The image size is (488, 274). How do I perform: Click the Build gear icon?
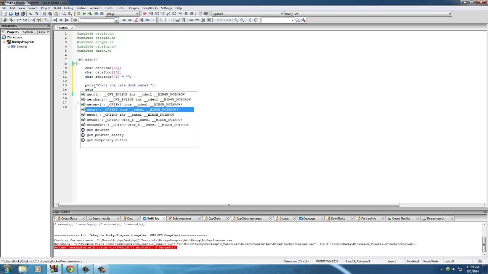coord(78,14)
